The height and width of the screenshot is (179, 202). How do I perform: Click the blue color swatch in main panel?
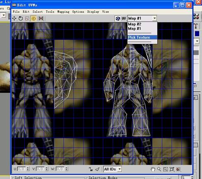[x=197, y=34]
